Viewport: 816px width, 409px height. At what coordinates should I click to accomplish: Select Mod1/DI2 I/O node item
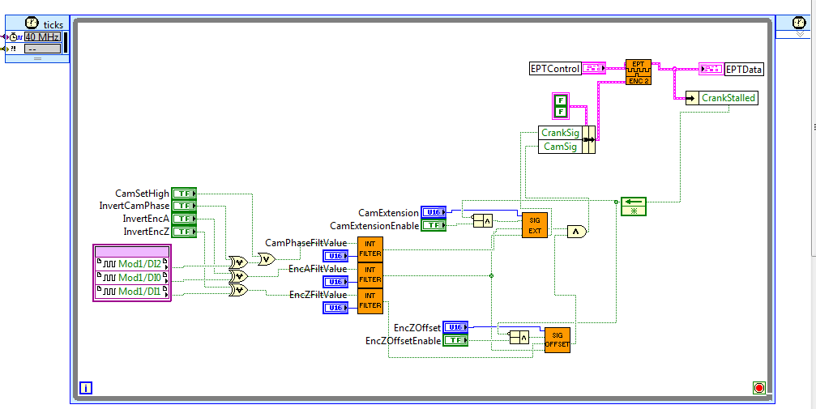(x=132, y=264)
